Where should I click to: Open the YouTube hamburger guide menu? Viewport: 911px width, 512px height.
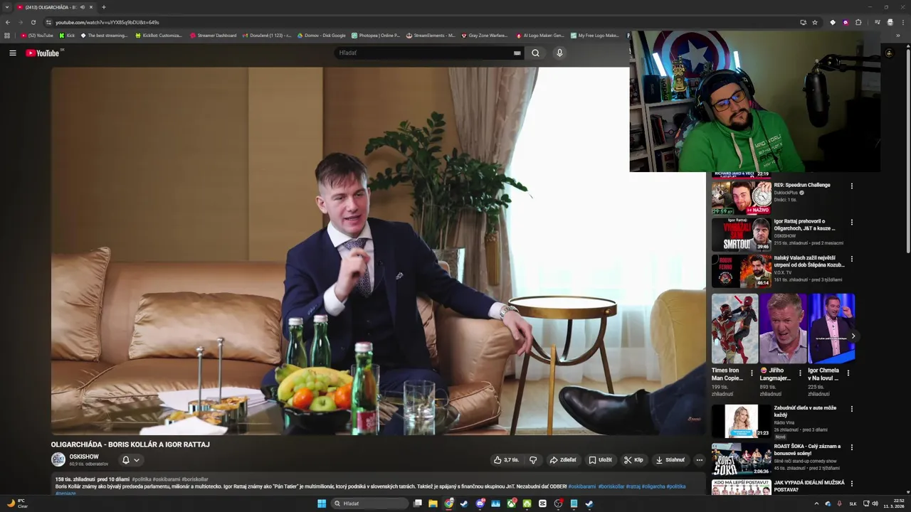[13, 53]
